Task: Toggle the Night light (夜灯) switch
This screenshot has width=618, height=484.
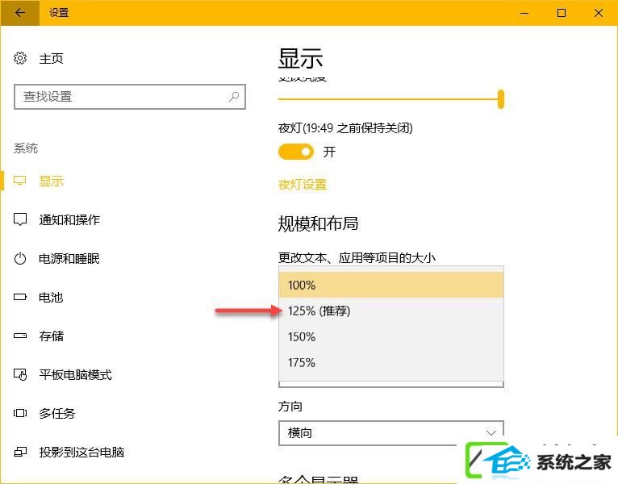Action: tap(296, 152)
